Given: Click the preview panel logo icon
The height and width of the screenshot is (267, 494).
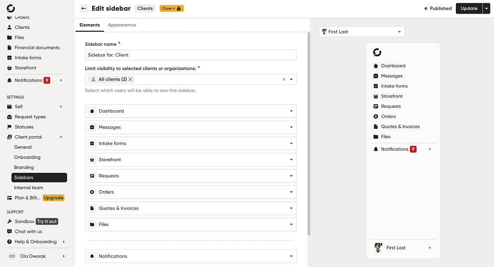Looking at the screenshot, I should (377, 52).
